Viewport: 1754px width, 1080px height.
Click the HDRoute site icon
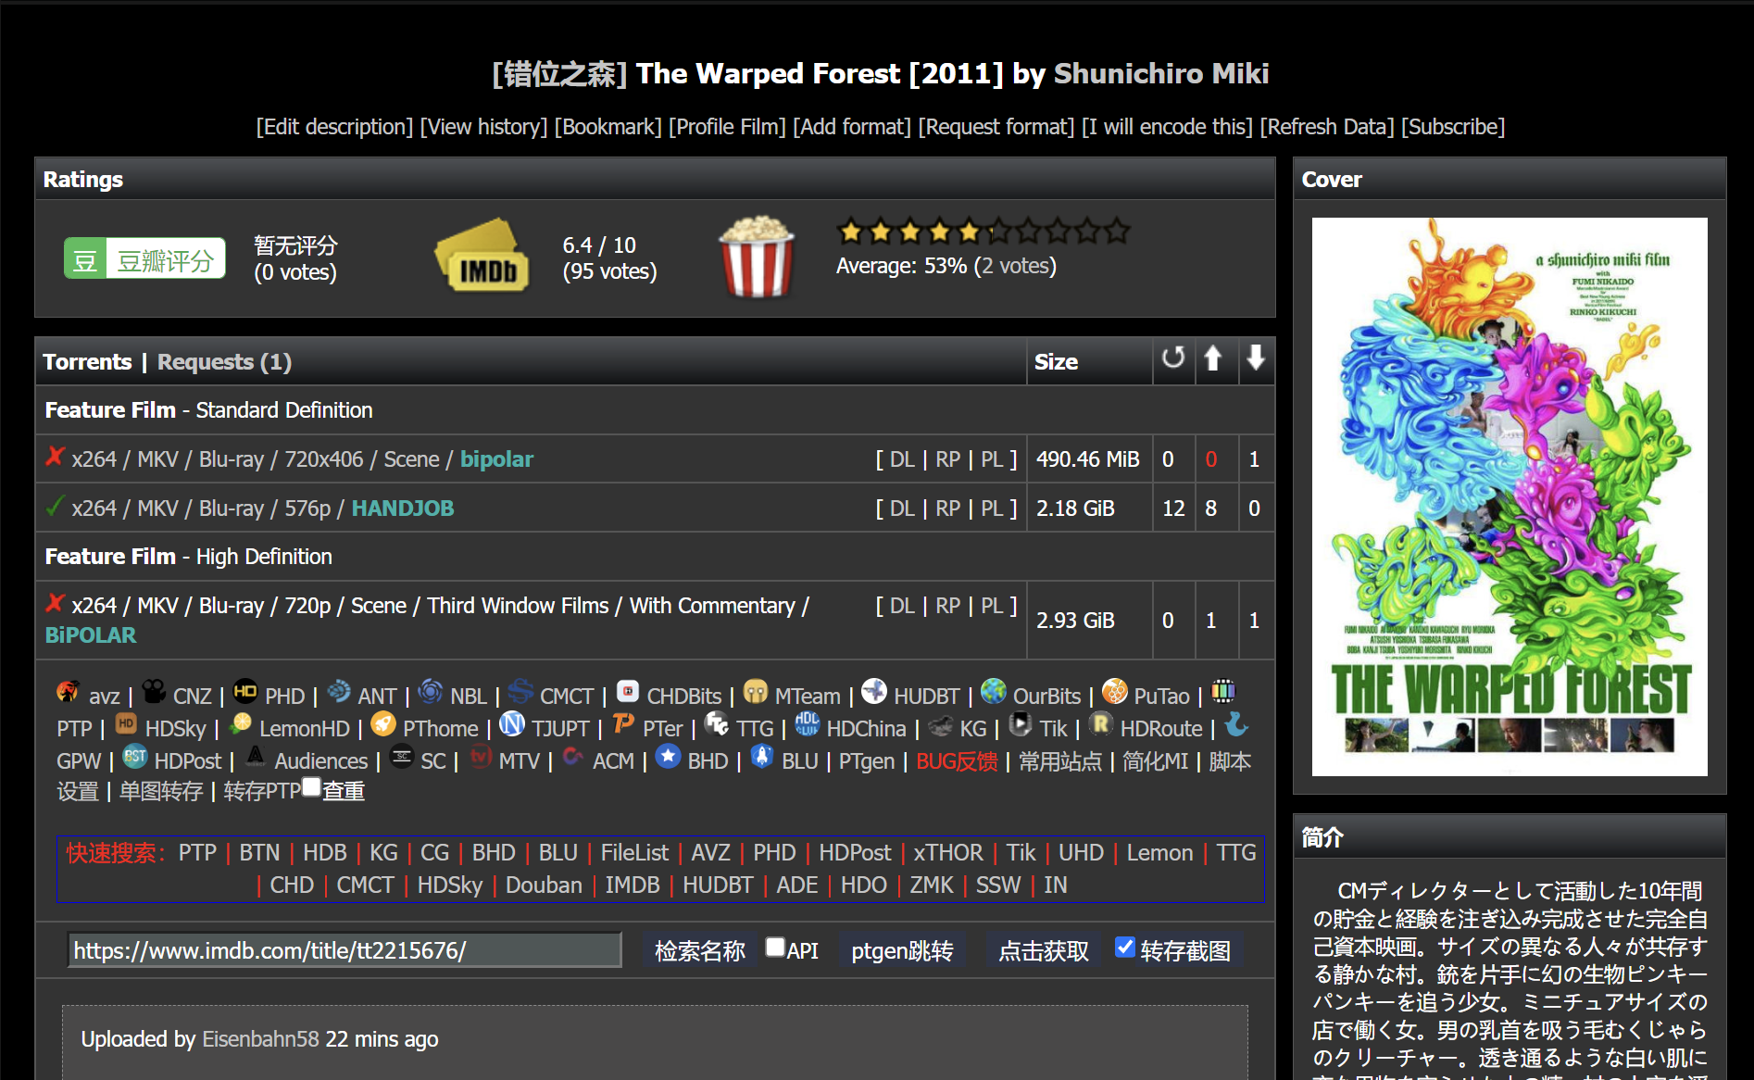[x=1101, y=723]
